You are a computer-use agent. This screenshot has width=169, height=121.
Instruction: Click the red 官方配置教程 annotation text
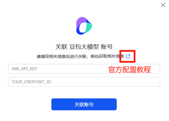tap(129, 70)
